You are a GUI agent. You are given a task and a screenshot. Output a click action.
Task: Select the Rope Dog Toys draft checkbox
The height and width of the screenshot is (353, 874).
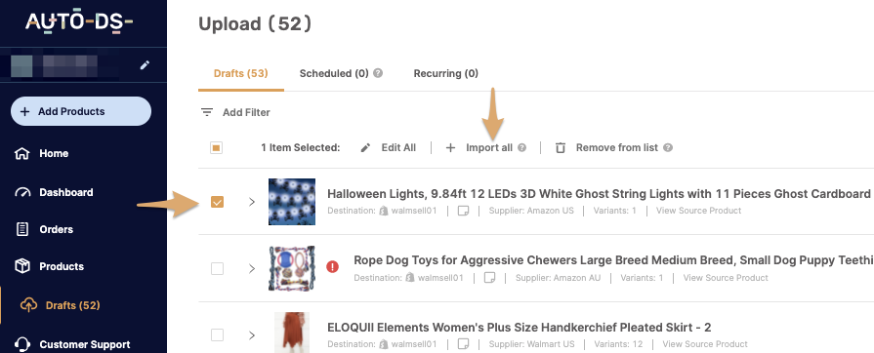pyautogui.click(x=217, y=268)
